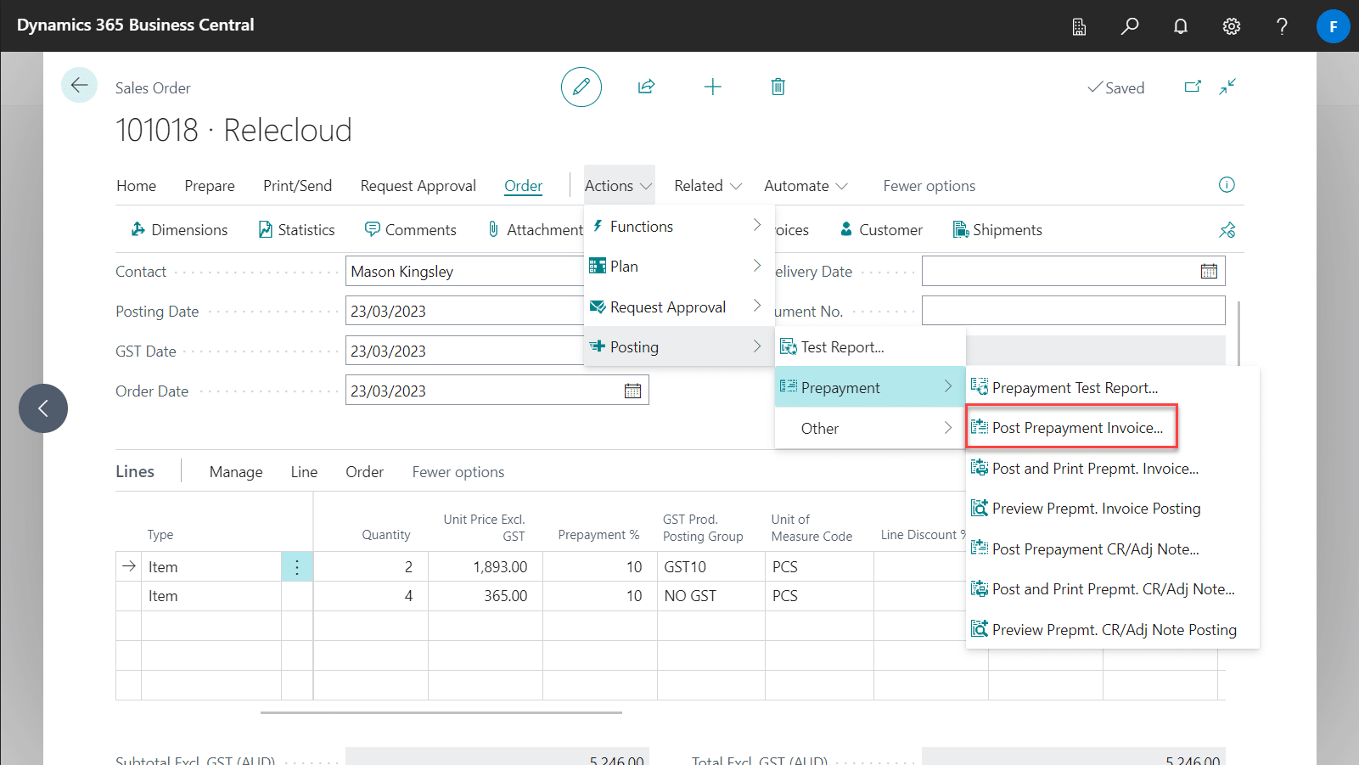Click Fewer options in the top action bar

[x=929, y=185]
